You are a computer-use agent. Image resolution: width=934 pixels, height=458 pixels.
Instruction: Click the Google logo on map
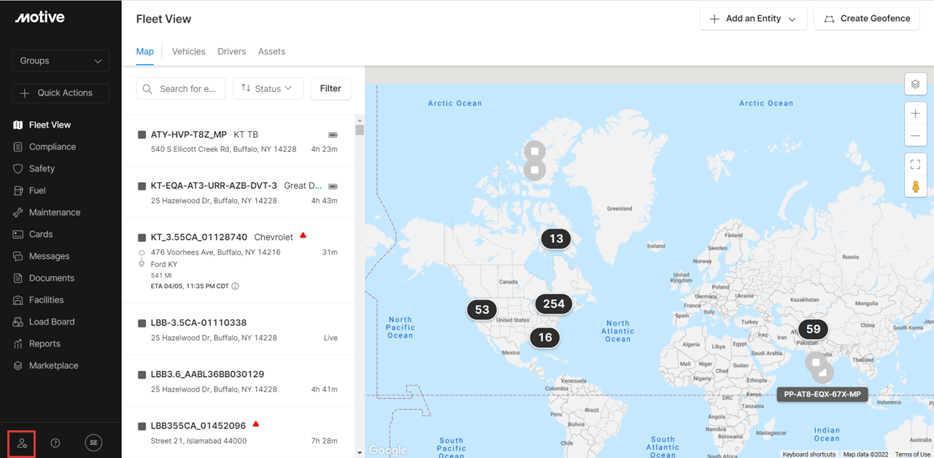click(x=387, y=450)
